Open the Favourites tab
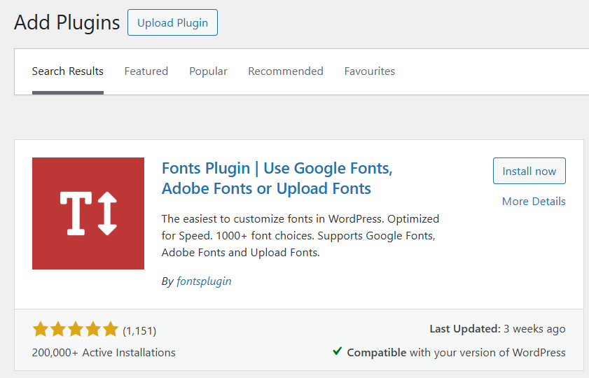The width and height of the screenshot is (589, 378). pyautogui.click(x=370, y=71)
